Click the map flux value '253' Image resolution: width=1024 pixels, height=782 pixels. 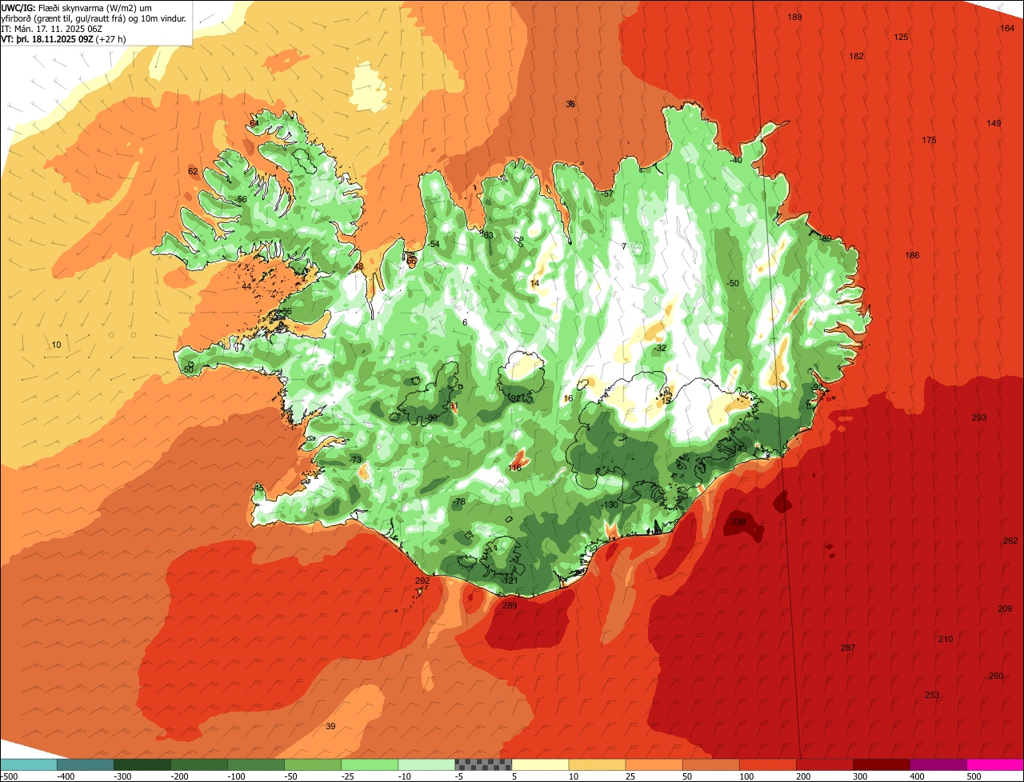[x=932, y=695]
